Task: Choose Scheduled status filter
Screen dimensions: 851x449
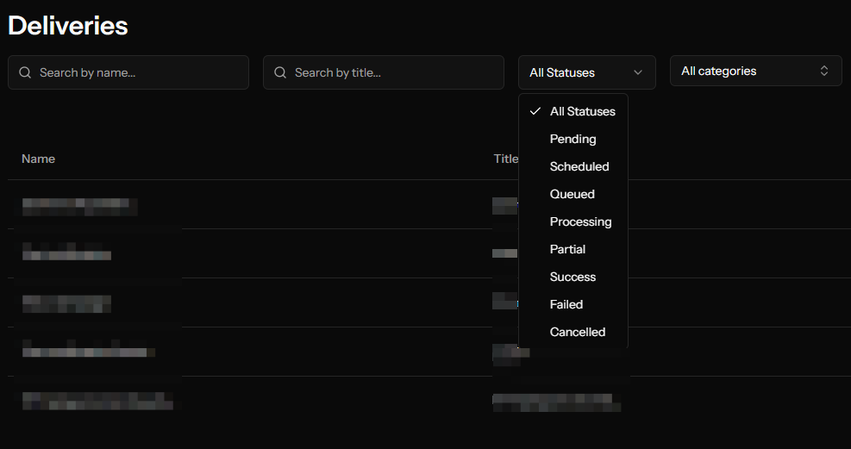Action: click(579, 166)
